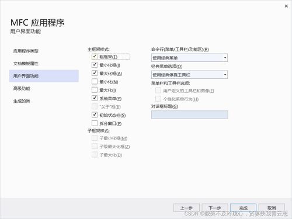Click the 个性化菜单行为(H) checkbox
Screen dimensions: 292x219
[x=158, y=99]
